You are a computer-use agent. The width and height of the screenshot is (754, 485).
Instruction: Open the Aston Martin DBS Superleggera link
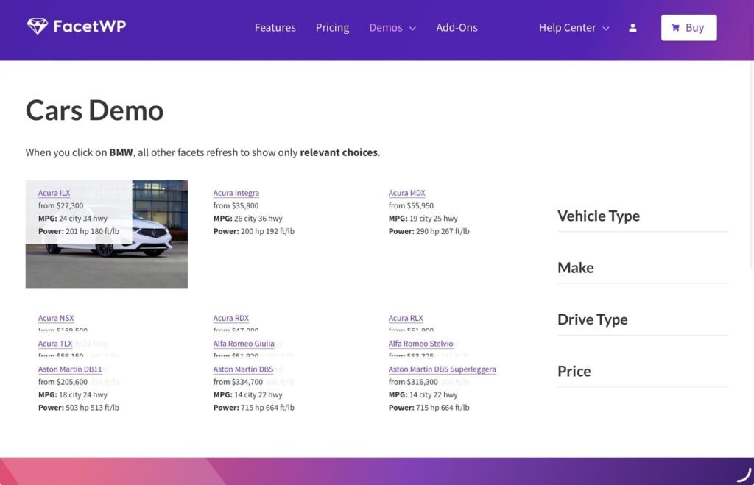(x=442, y=369)
